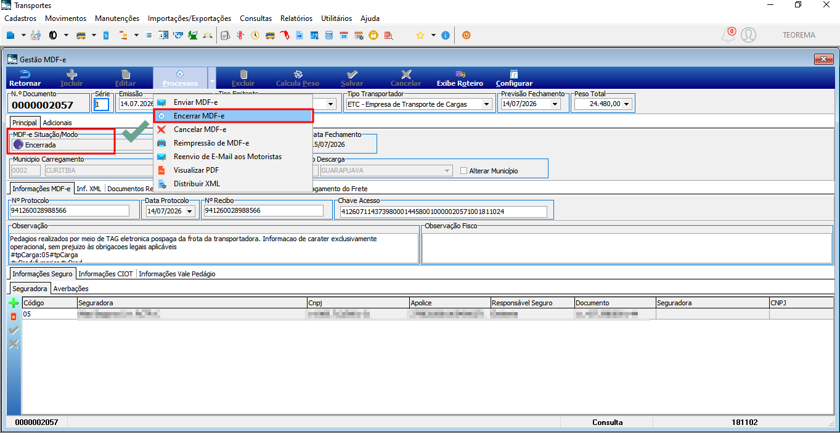840x433 pixels.
Task: Click the red delete row icon beside grid
Action: coord(14,316)
